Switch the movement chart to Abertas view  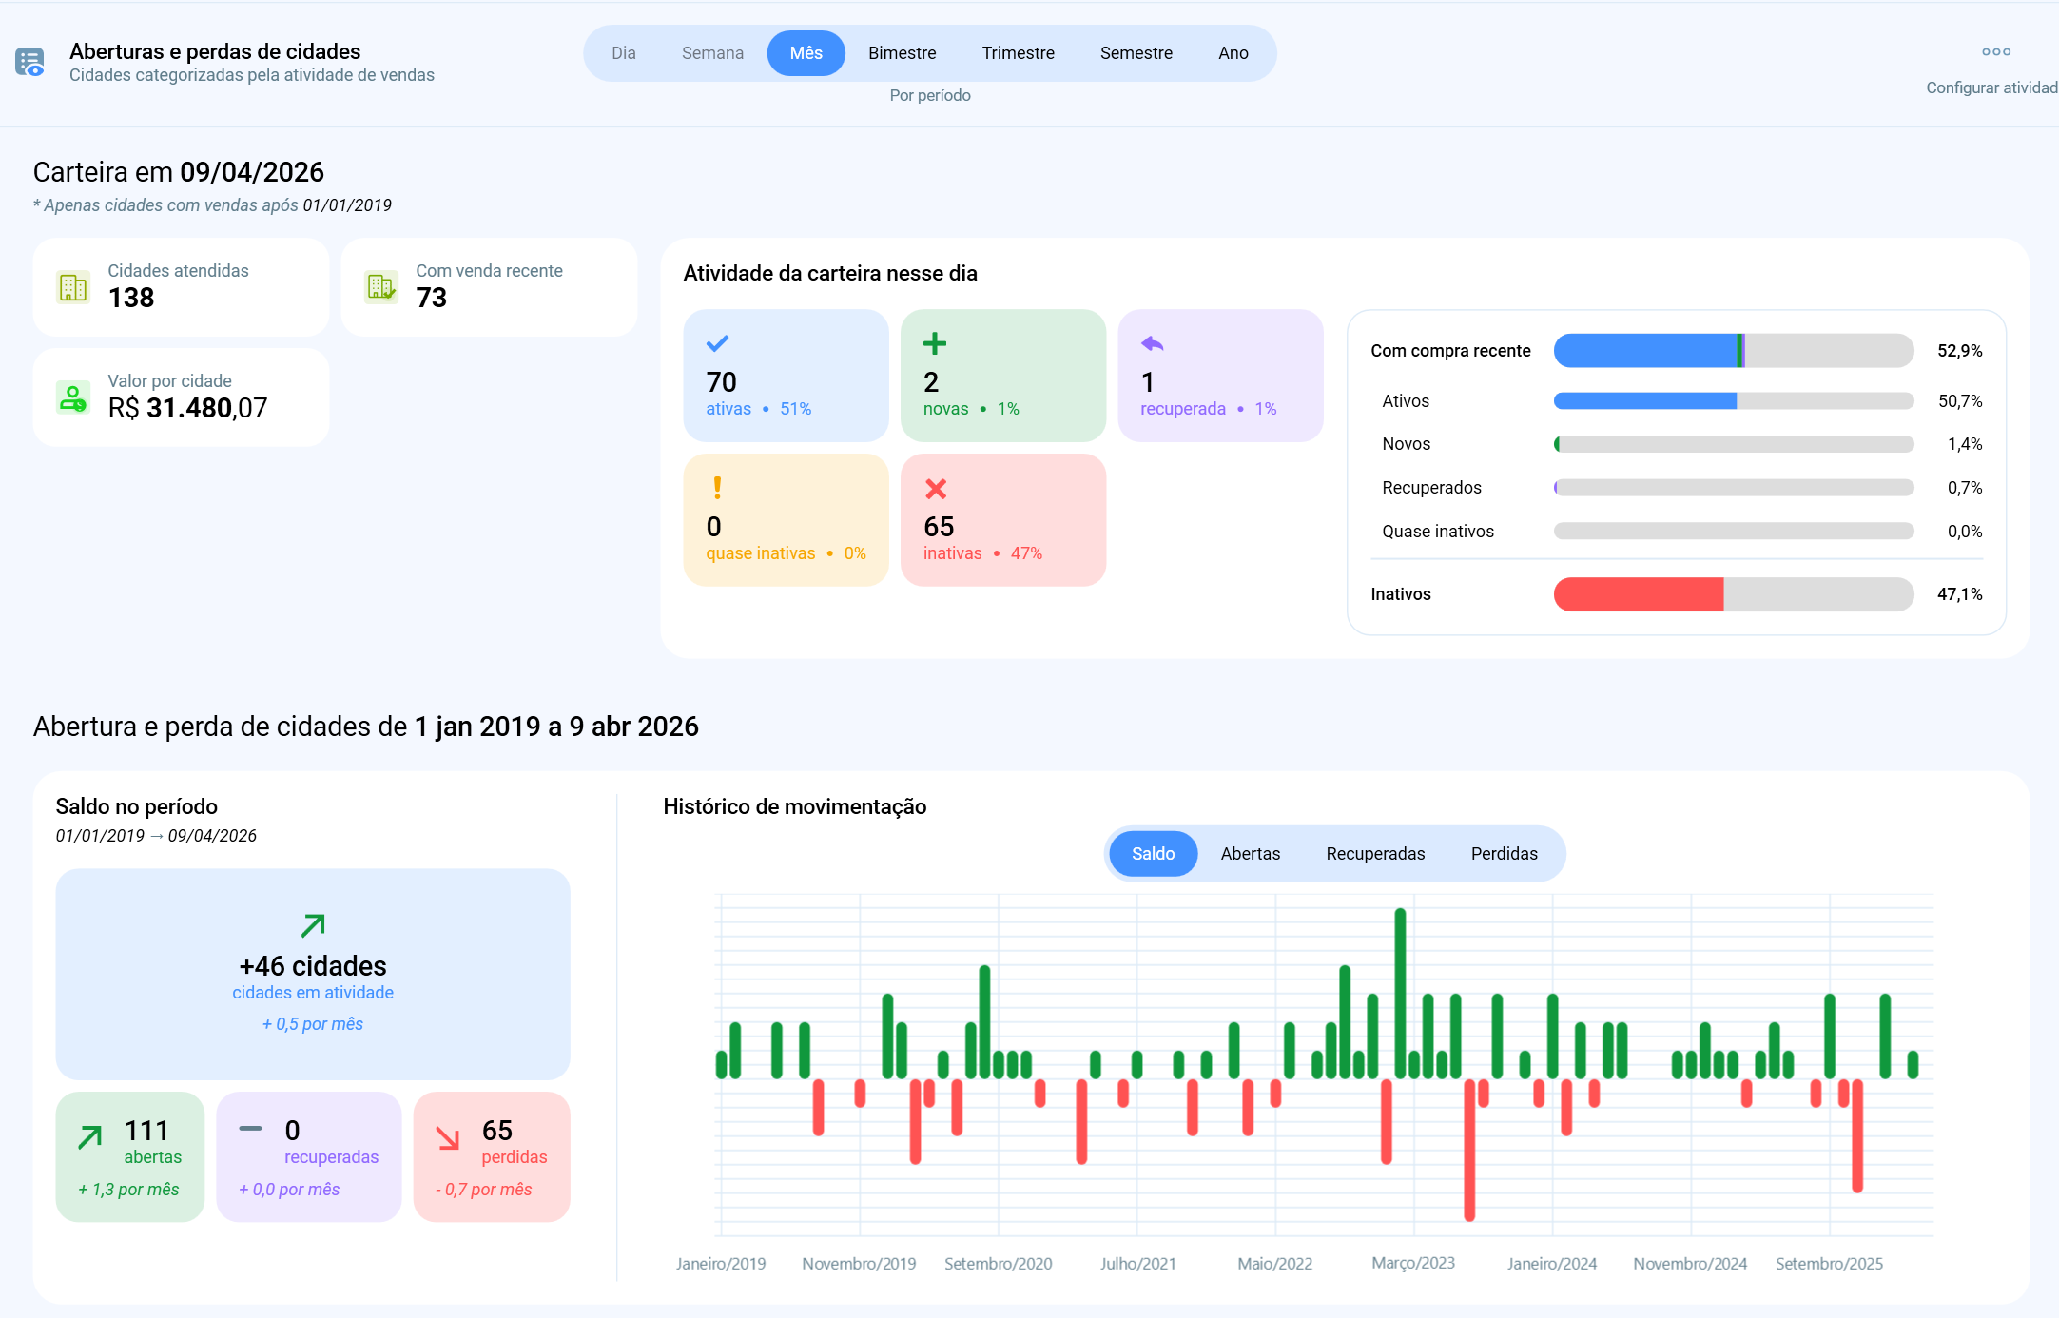click(x=1251, y=853)
